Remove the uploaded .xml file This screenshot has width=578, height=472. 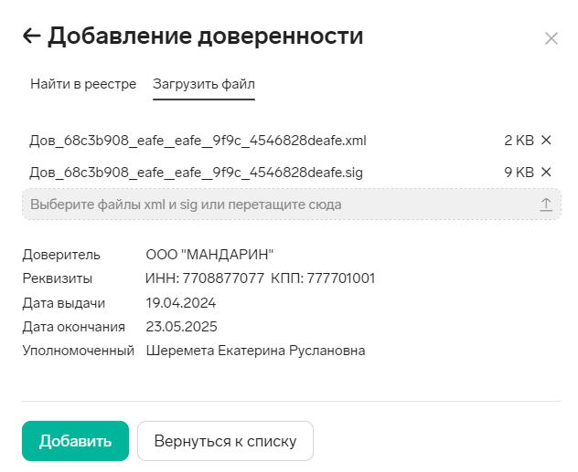(546, 140)
